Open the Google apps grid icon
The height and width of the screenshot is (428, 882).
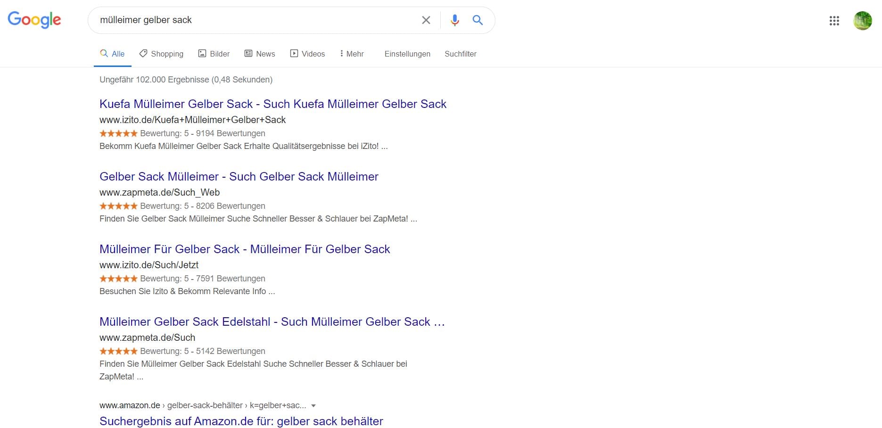pos(834,21)
